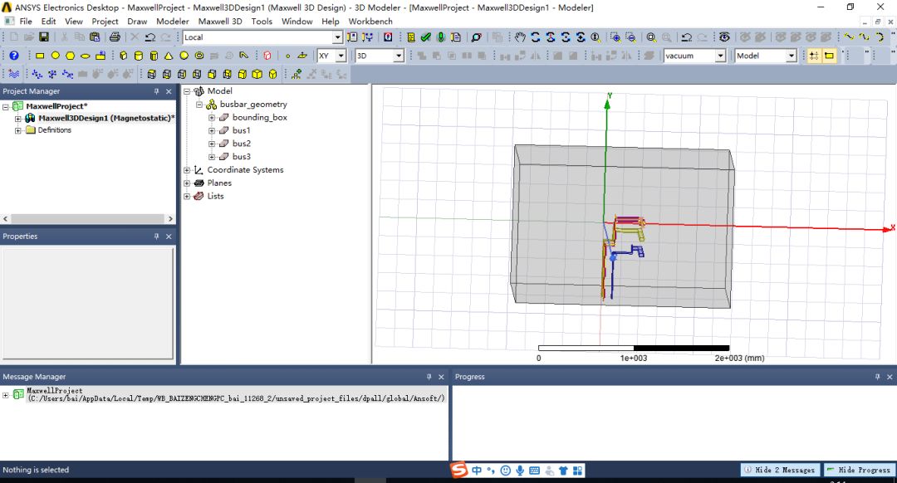Click the Paste clipboard icon
The height and width of the screenshot is (483, 897).
[x=95, y=37]
